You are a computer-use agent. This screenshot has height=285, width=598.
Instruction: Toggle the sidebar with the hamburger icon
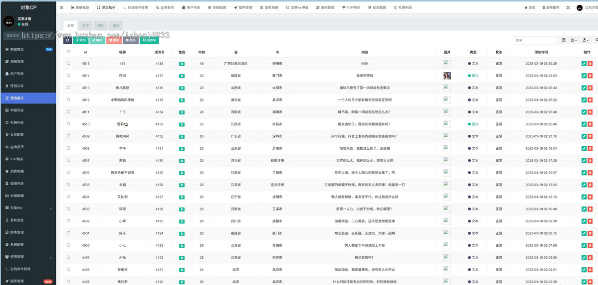click(61, 7)
